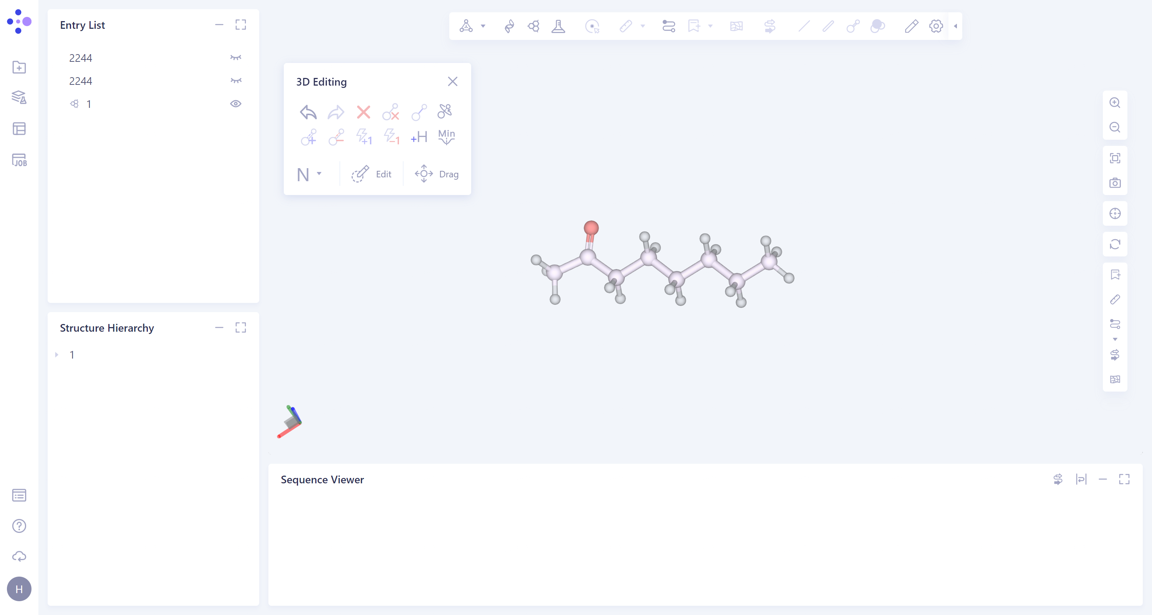Select entry 1 in Entry List
This screenshot has height=615, width=1152.
pos(89,104)
